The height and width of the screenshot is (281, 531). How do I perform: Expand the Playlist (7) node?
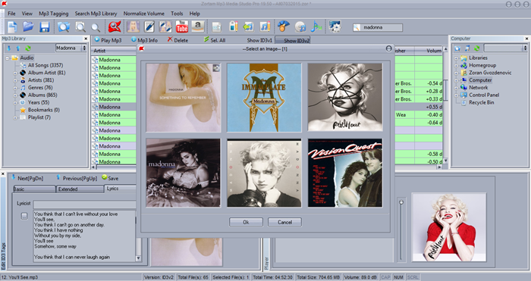coord(15,117)
